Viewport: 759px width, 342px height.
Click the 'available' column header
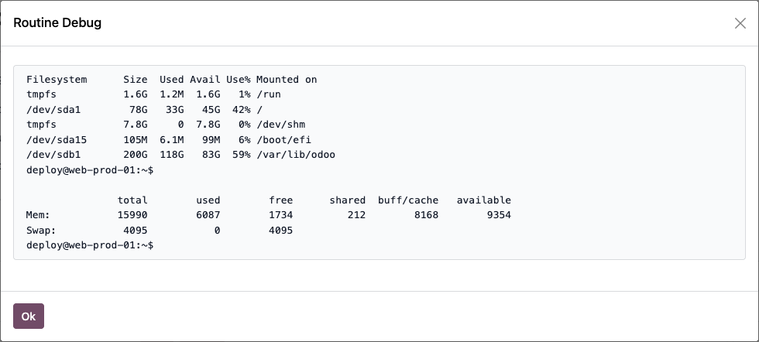point(483,200)
